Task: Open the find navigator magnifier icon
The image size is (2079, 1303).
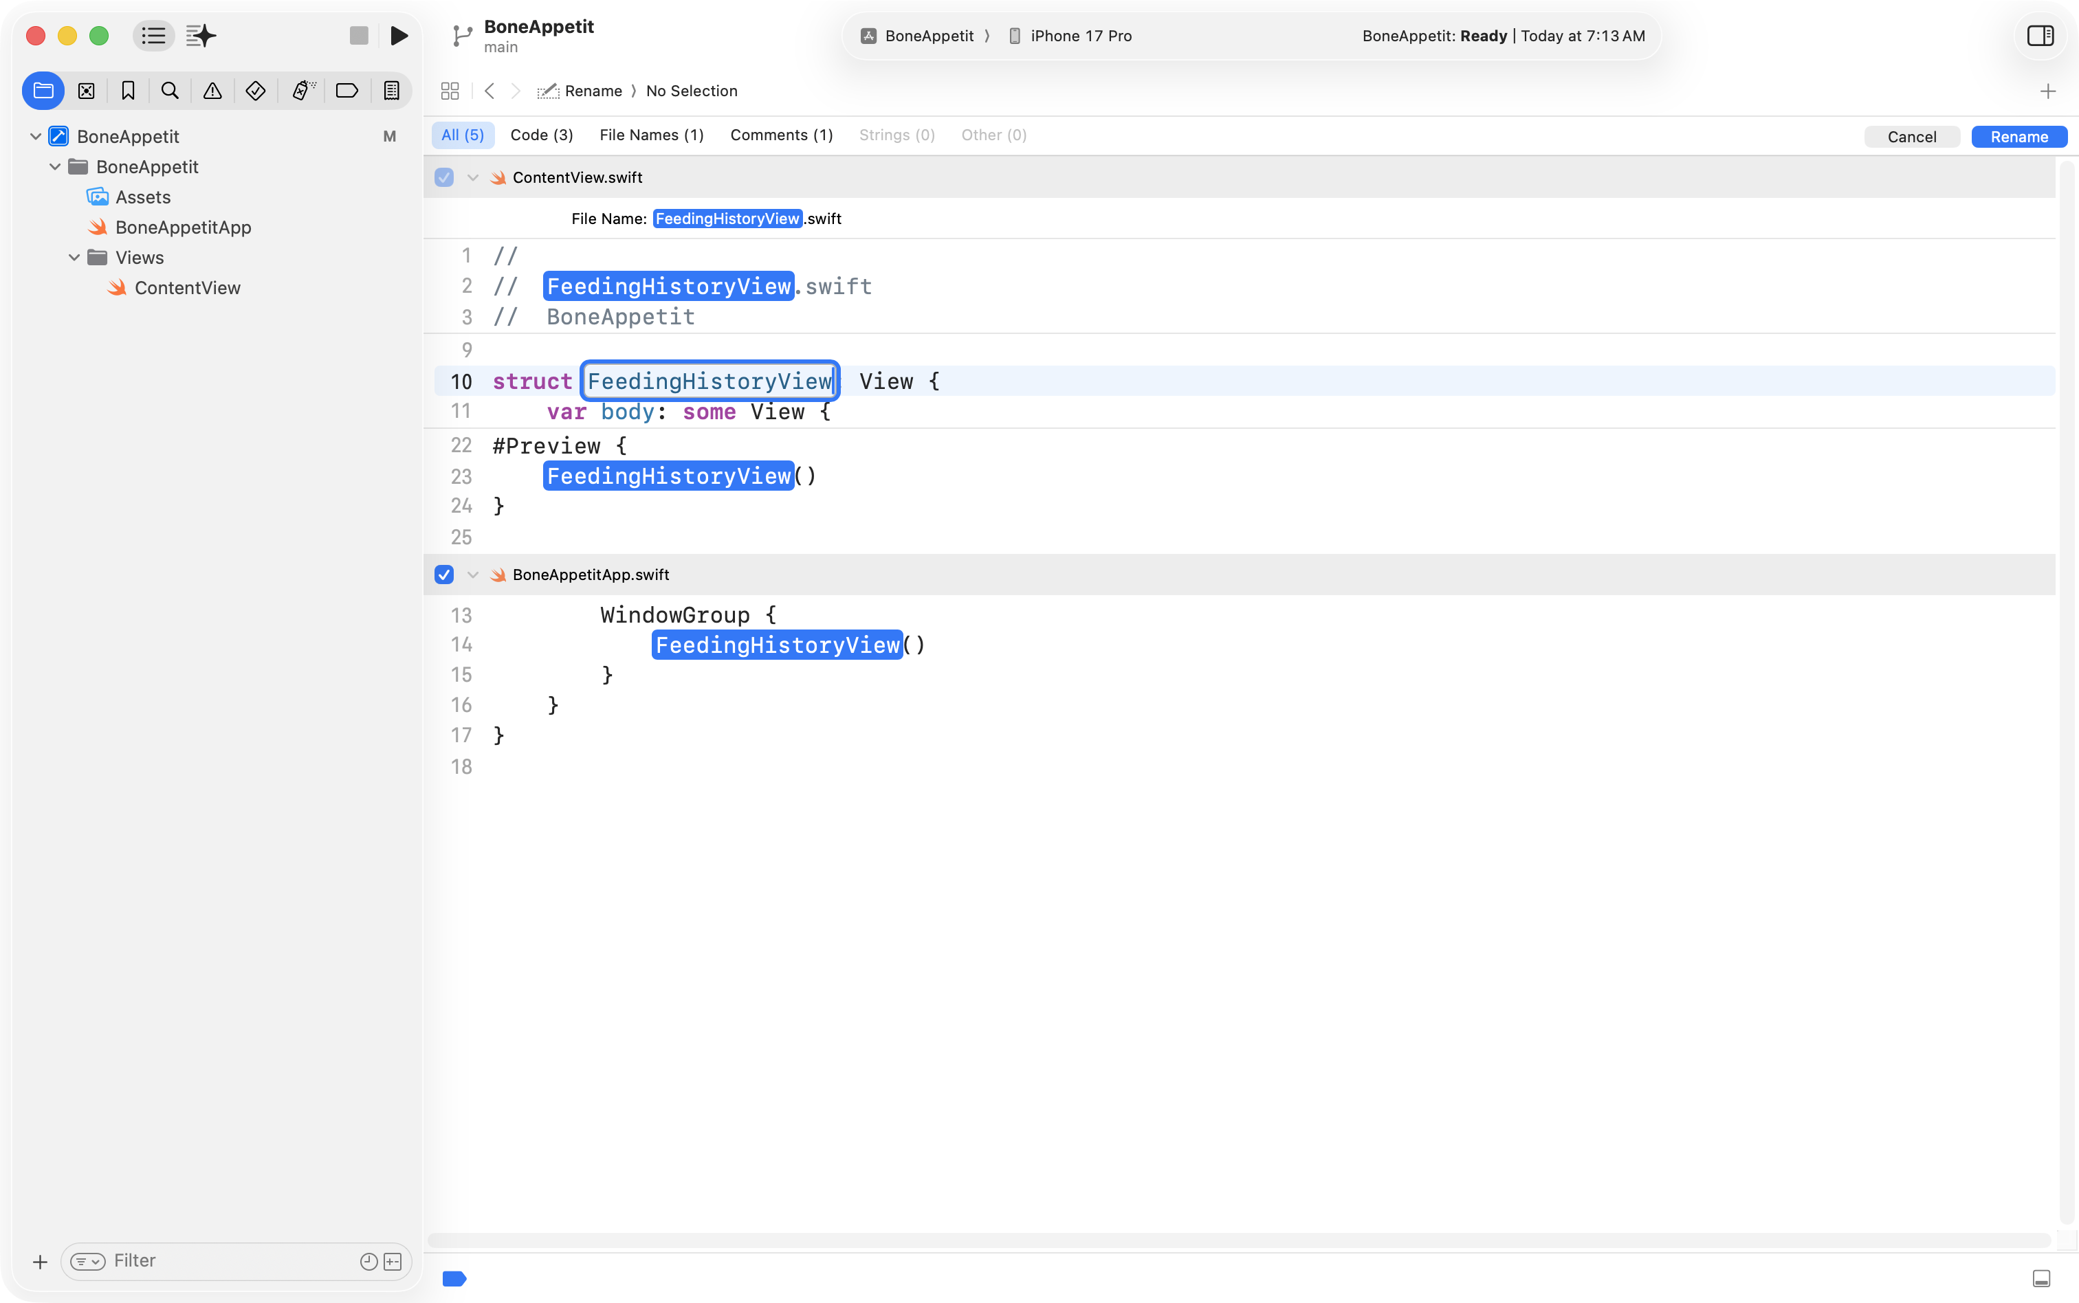Action: coord(170,91)
